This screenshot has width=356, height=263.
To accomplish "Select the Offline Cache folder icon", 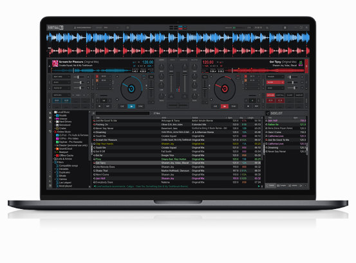I will (57, 156).
